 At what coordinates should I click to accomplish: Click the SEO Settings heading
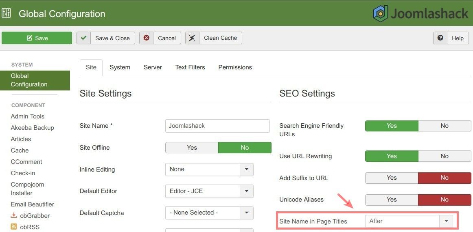coord(307,93)
